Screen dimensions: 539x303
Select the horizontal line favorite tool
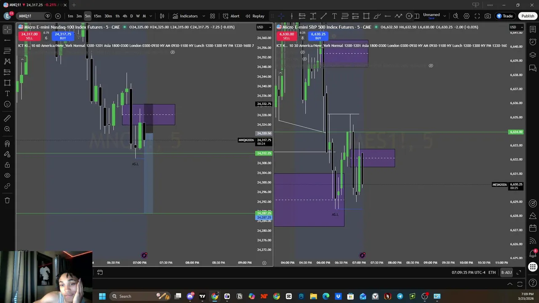[x=387, y=16]
